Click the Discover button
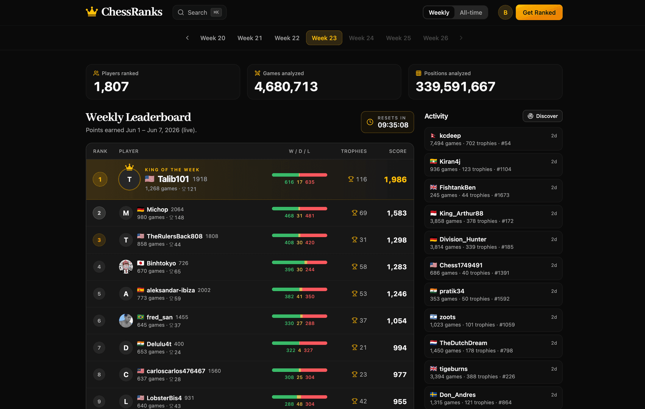 click(x=542, y=116)
